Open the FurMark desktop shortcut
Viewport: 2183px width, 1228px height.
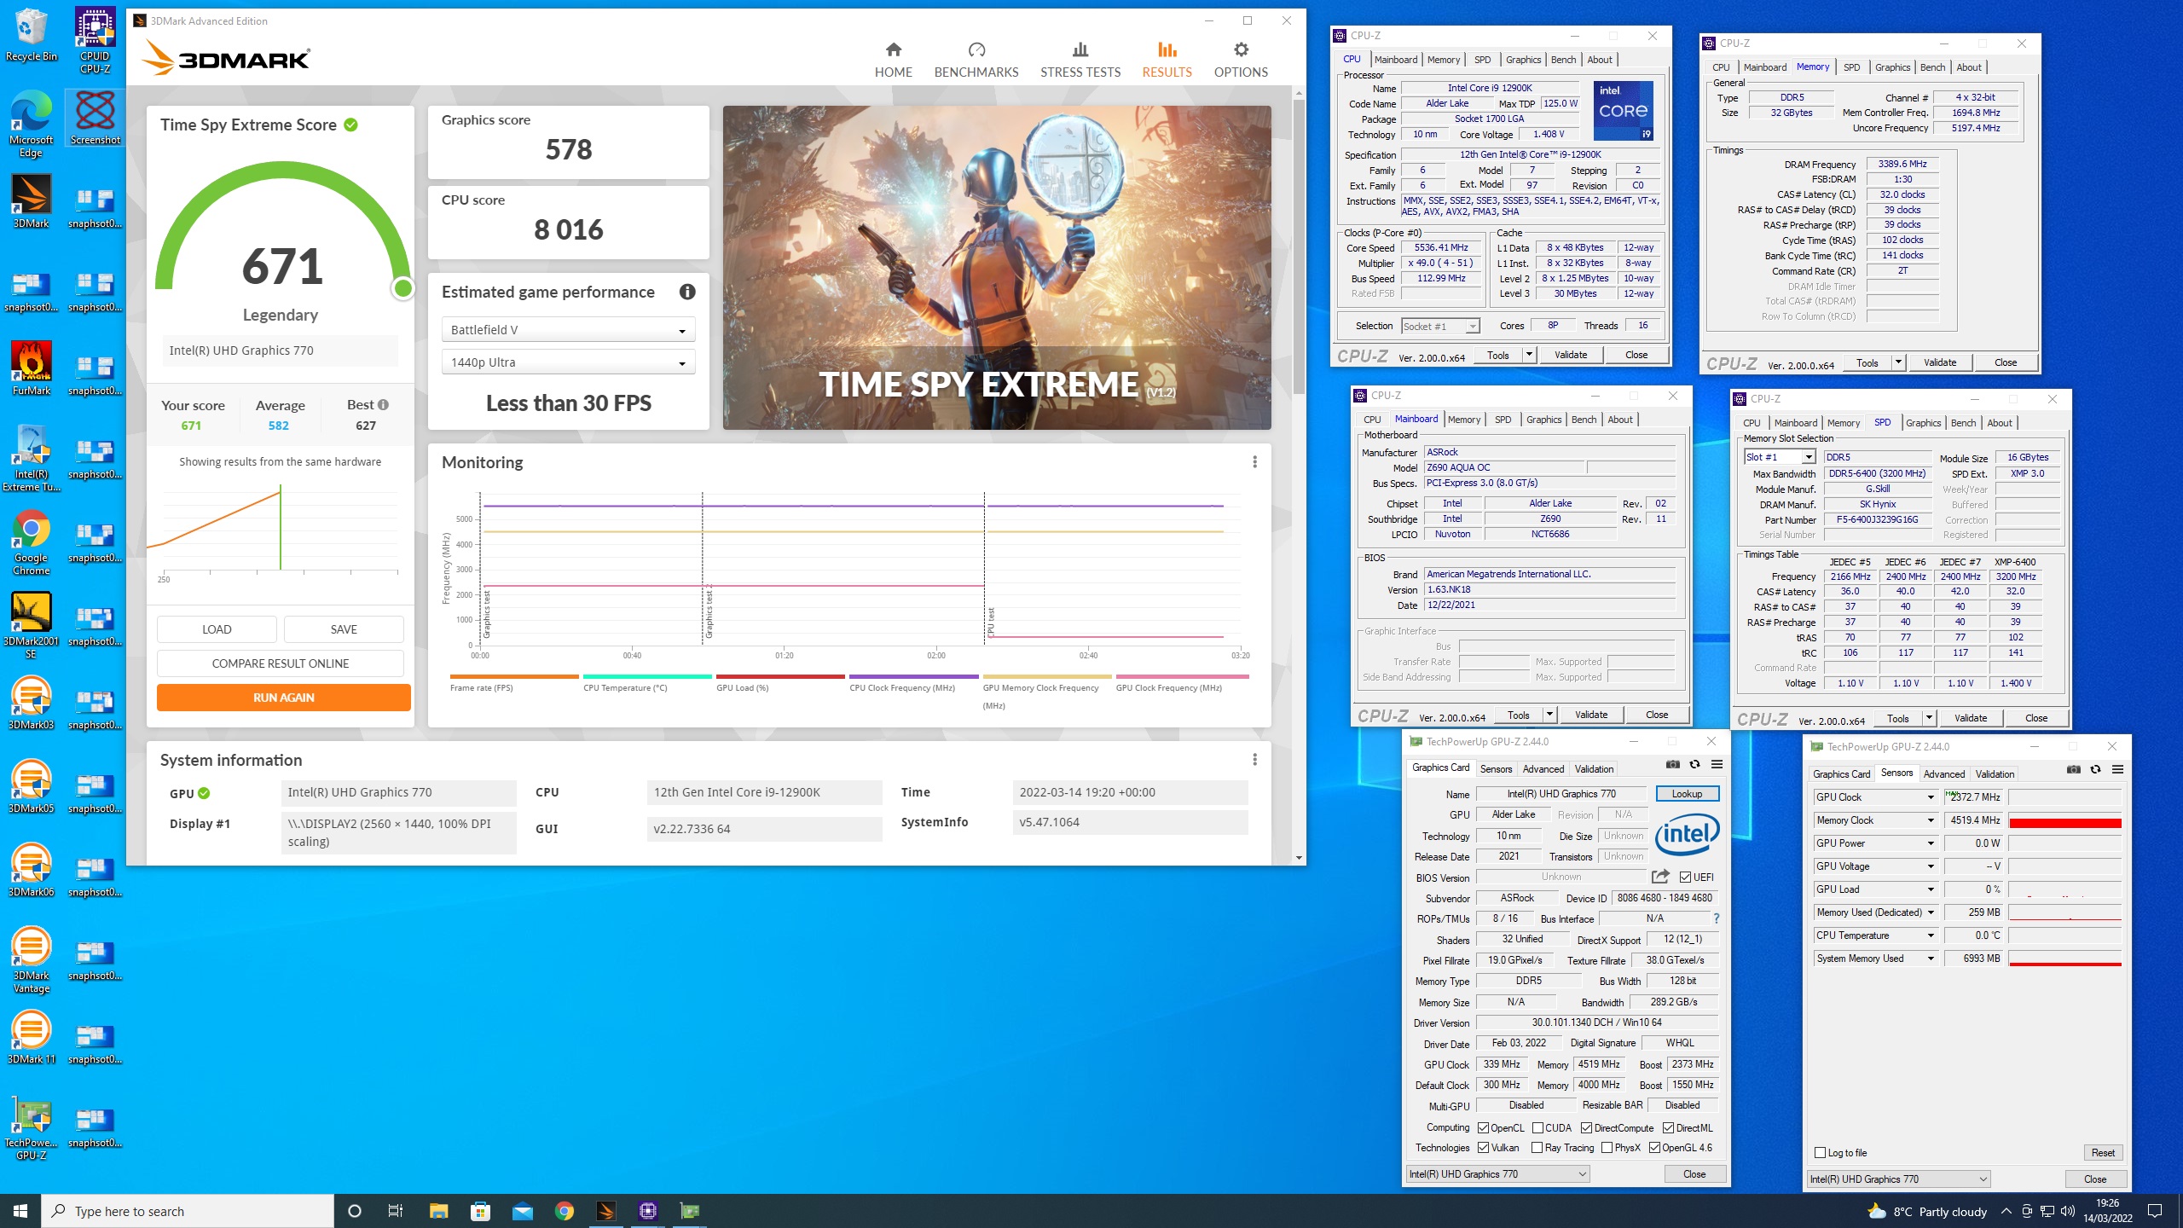pos(32,368)
